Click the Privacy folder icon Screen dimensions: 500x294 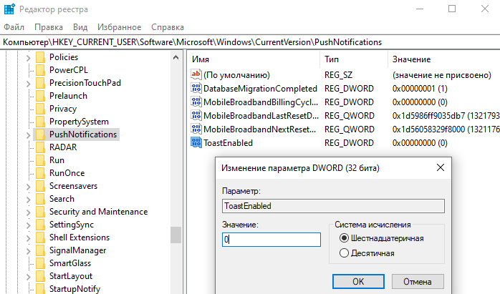pyautogui.click(x=41, y=109)
